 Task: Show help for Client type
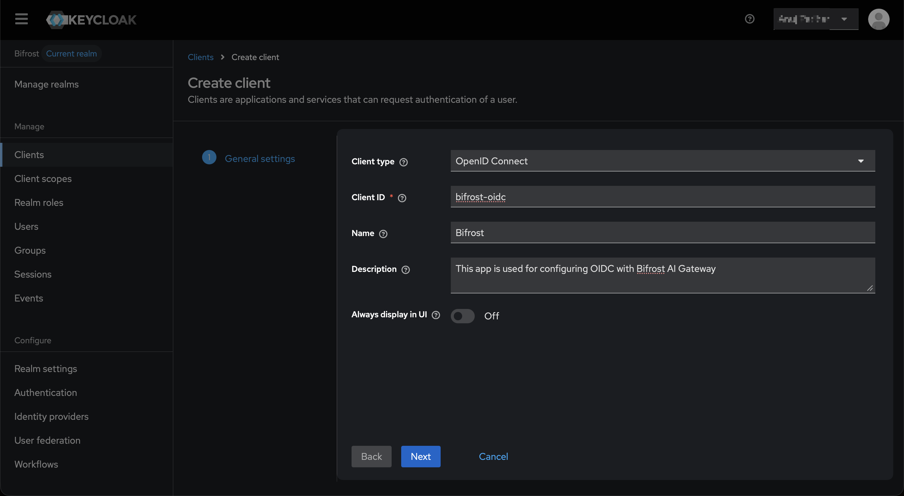click(x=404, y=162)
